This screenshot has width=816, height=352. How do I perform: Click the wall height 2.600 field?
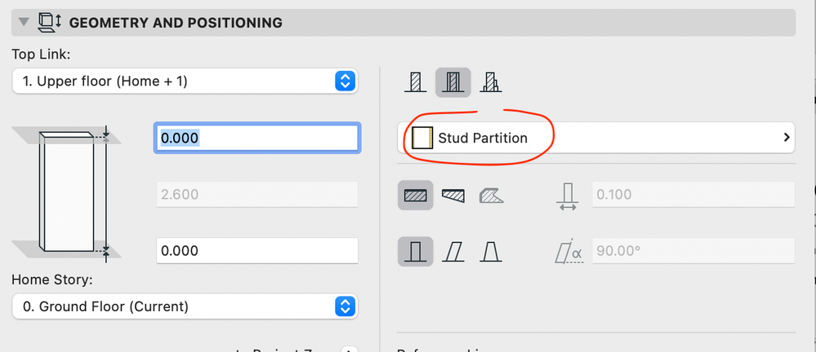256,195
